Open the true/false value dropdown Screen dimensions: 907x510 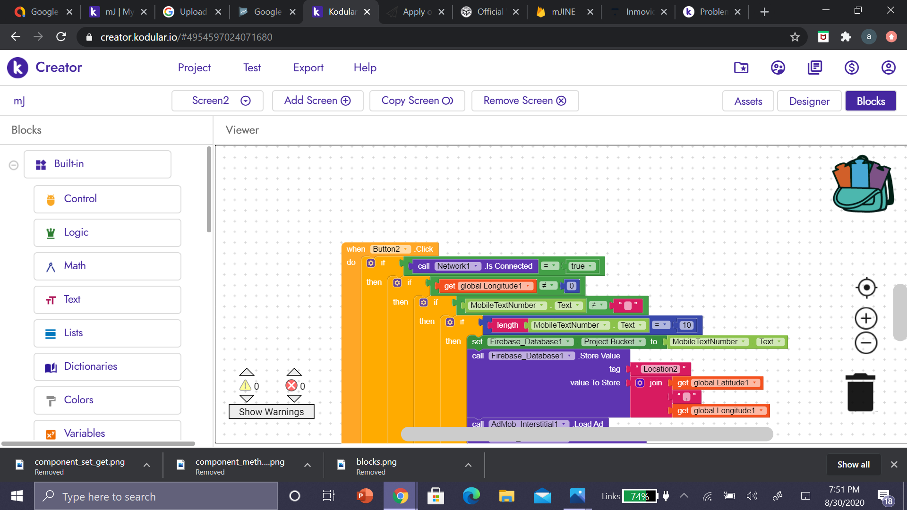[x=582, y=266]
